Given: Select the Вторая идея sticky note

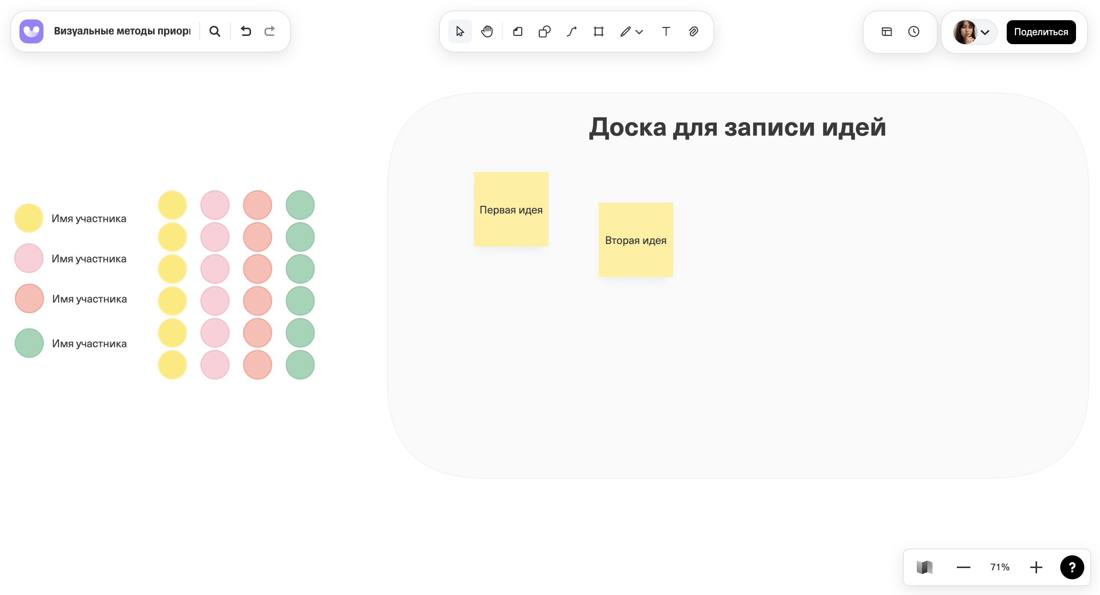Looking at the screenshot, I should coord(635,240).
